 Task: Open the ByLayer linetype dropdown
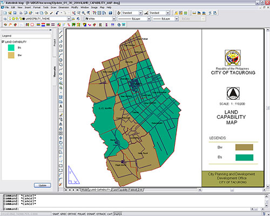149,19
